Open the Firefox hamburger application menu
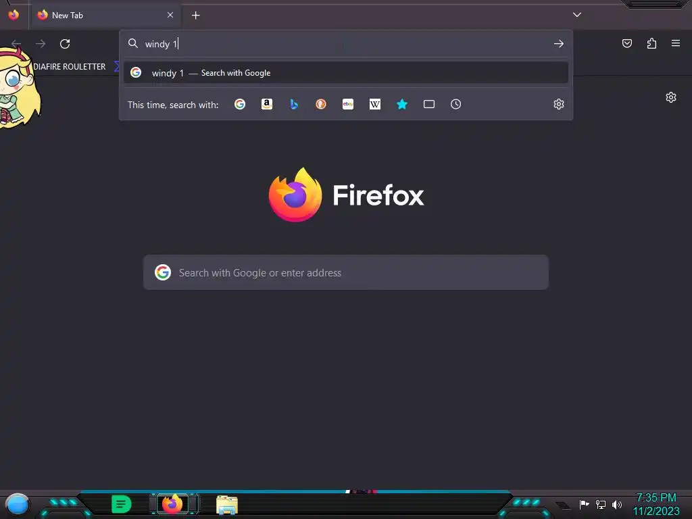Viewport: 692px width, 519px height. 676,43
